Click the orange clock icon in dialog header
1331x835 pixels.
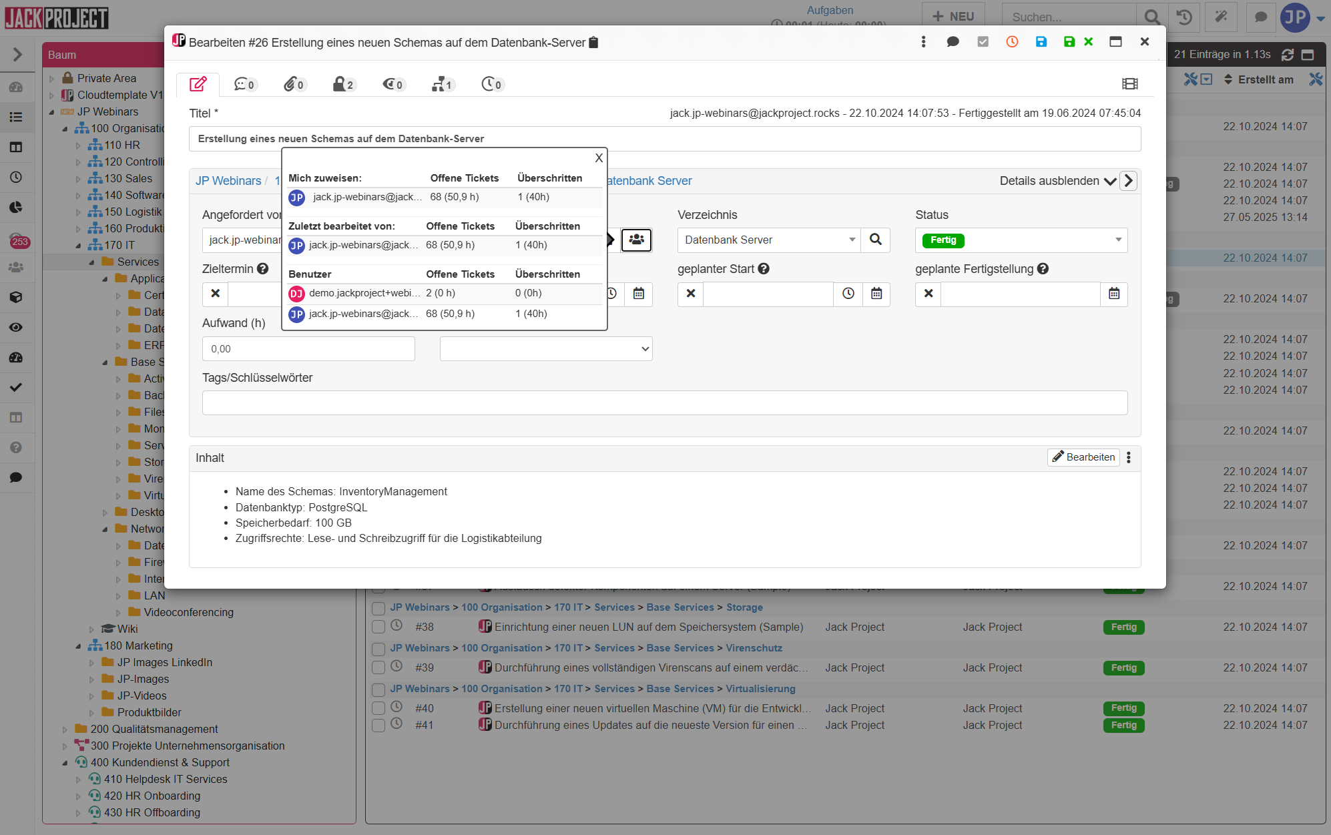[x=1012, y=42]
